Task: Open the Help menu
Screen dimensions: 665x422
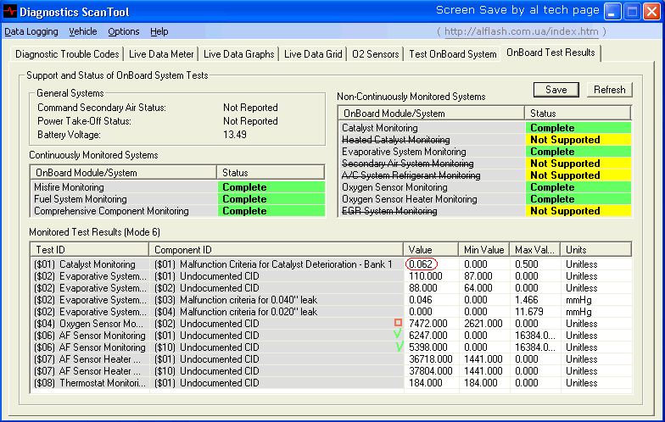Action: point(159,31)
